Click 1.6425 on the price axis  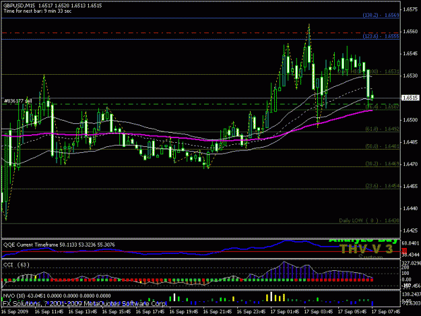pos(410,230)
